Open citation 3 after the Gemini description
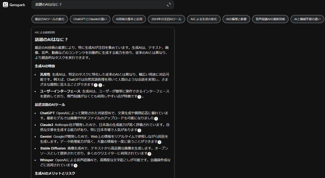 pyautogui.click(x=160, y=142)
